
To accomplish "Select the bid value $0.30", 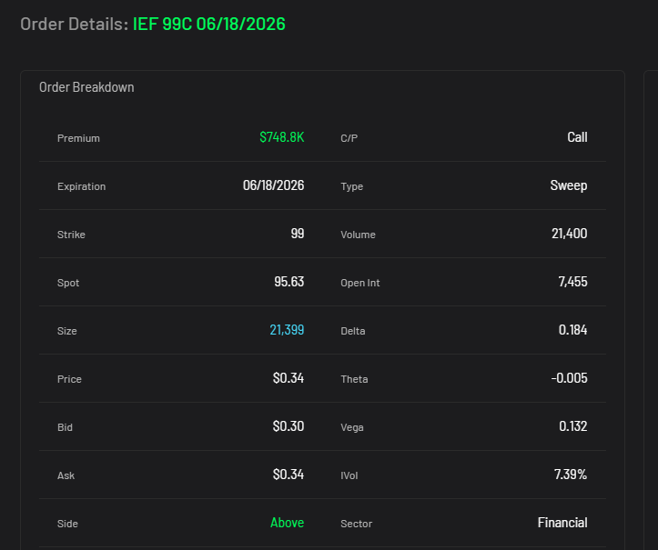I will [x=289, y=426].
